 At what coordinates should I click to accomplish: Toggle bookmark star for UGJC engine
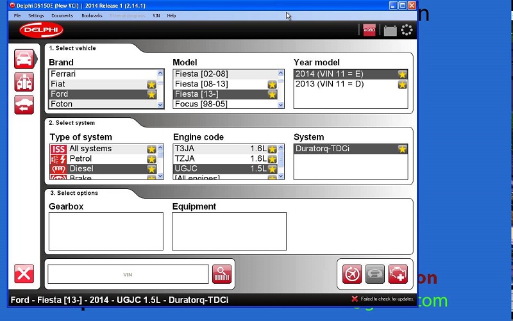pyautogui.click(x=272, y=169)
